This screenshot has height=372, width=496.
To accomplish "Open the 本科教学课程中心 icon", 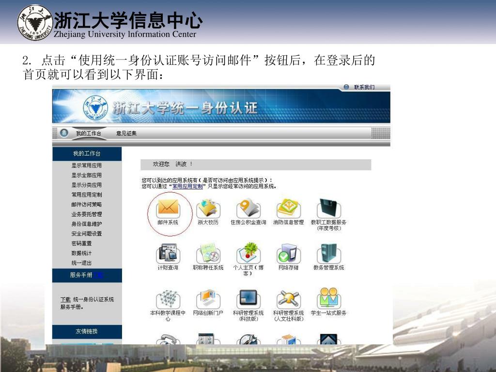I will click(x=168, y=298).
